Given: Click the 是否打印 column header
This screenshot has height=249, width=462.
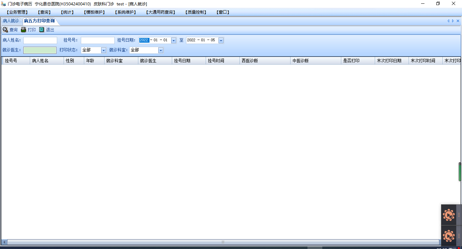Looking at the screenshot, I should (x=358, y=61).
